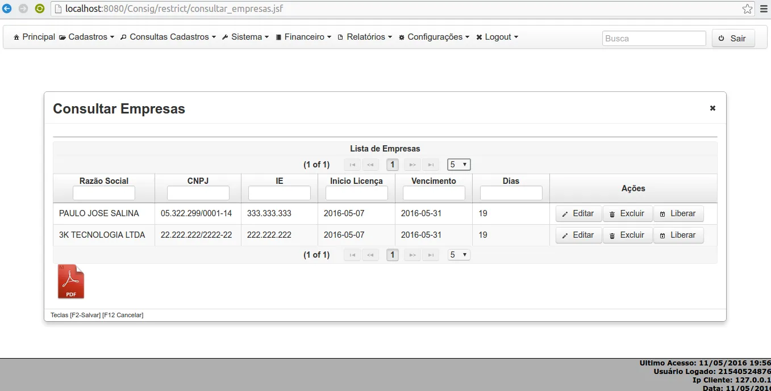Click top paginator next-page icon
This screenshot has height=391, width=771.
coord(412,165)
